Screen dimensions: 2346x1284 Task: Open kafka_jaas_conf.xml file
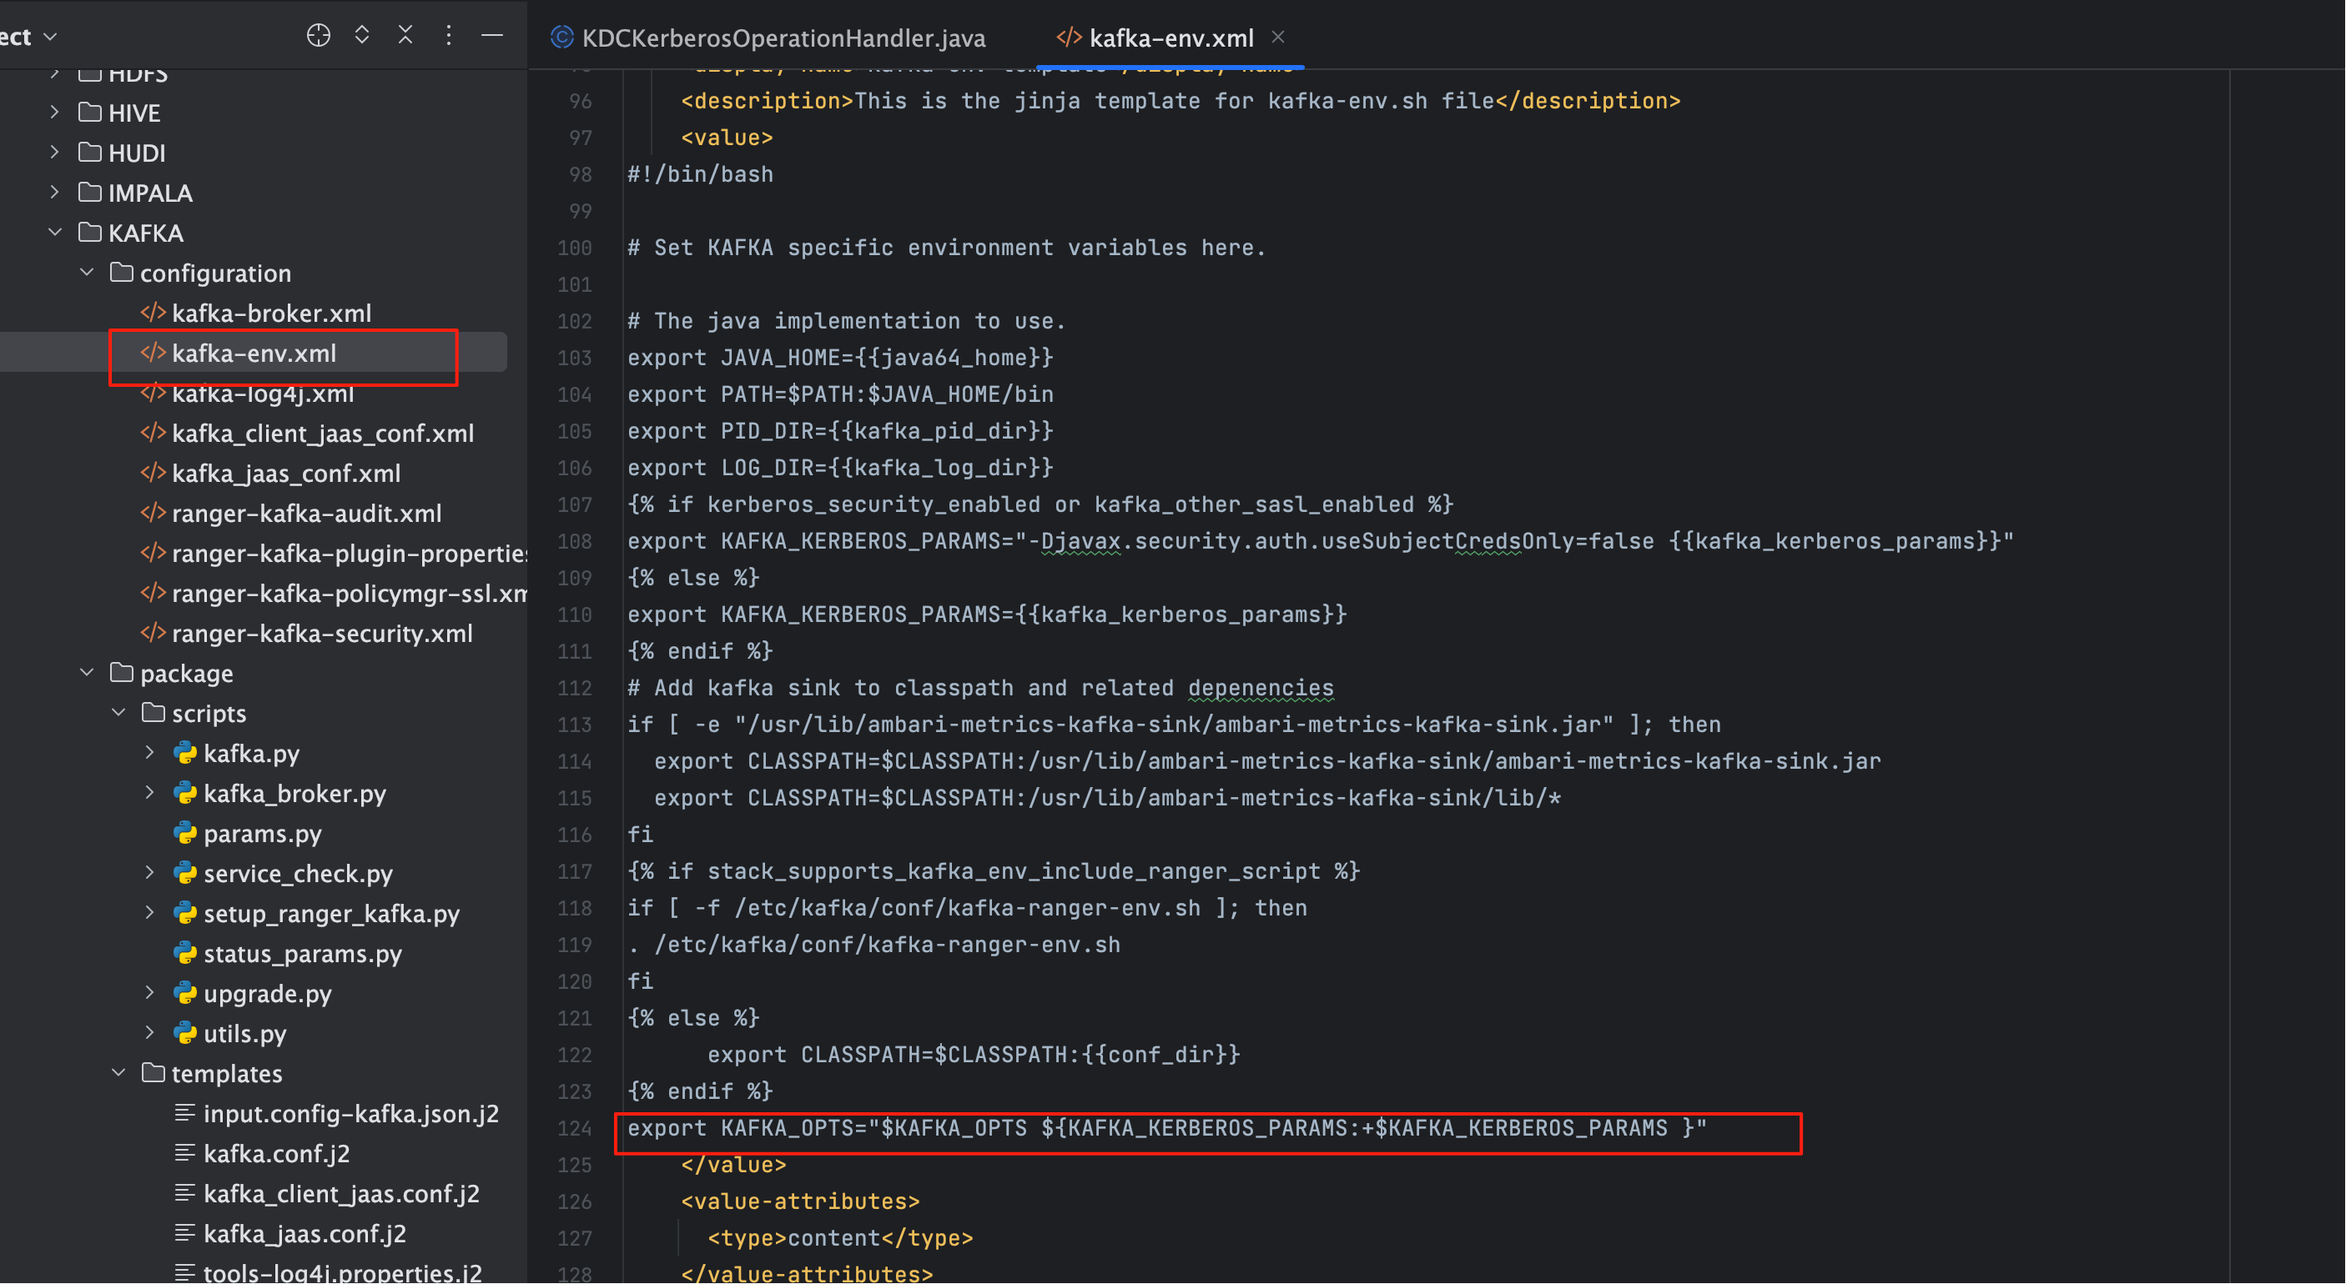click(x=285, y=474)
